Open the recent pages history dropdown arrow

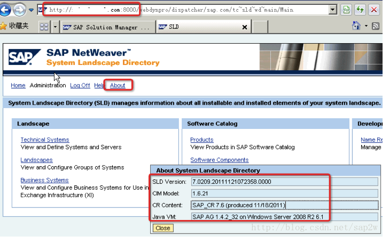pos(31,10)
